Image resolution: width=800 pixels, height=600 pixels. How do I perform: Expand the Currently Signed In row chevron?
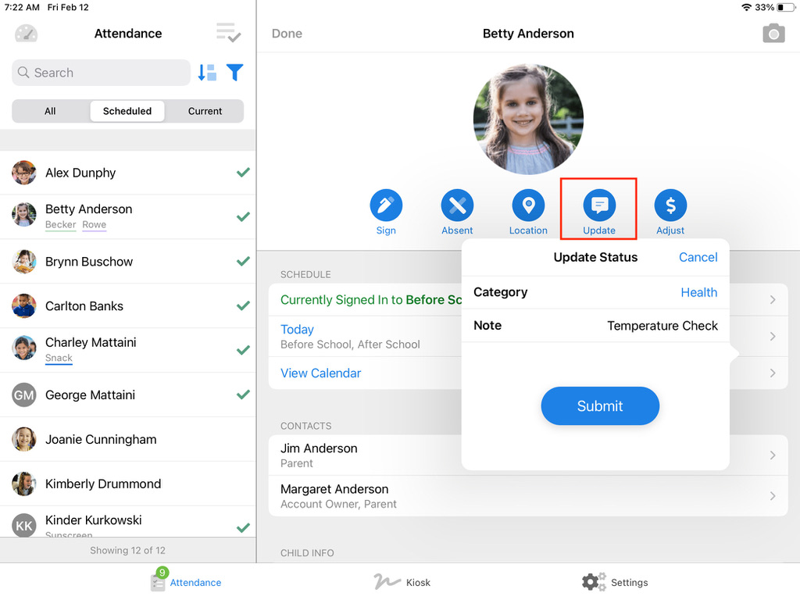[773, 299]
